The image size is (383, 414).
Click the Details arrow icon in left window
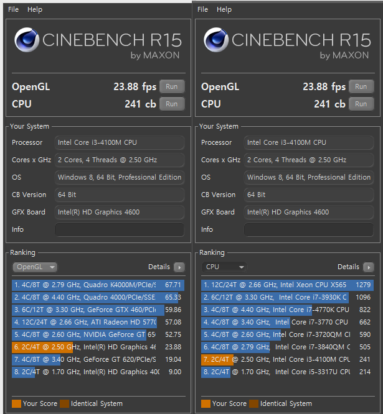(x=179, y=267)
